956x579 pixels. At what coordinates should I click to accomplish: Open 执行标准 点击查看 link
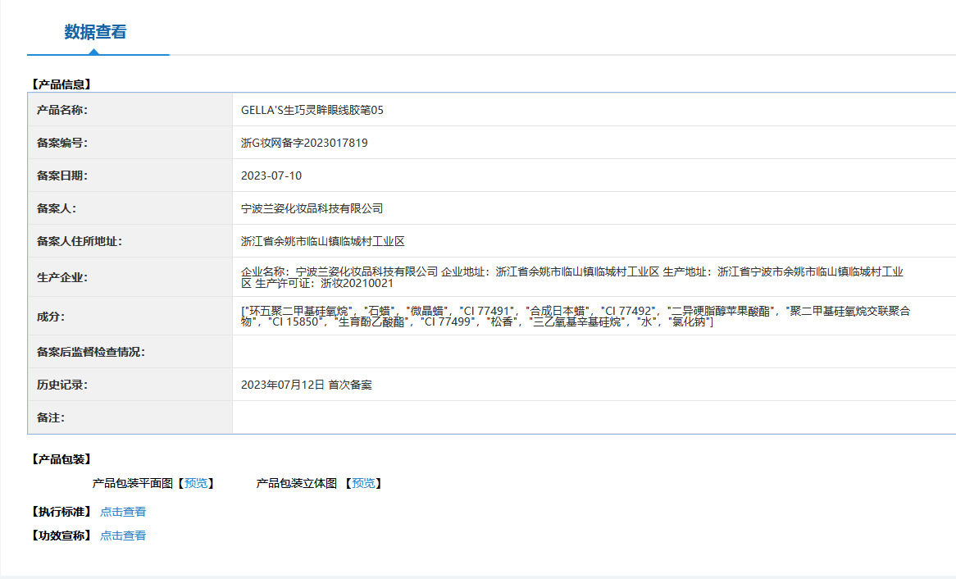(x=122, y=512)
